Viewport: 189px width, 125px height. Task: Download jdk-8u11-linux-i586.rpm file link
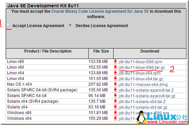pos(140,62)
